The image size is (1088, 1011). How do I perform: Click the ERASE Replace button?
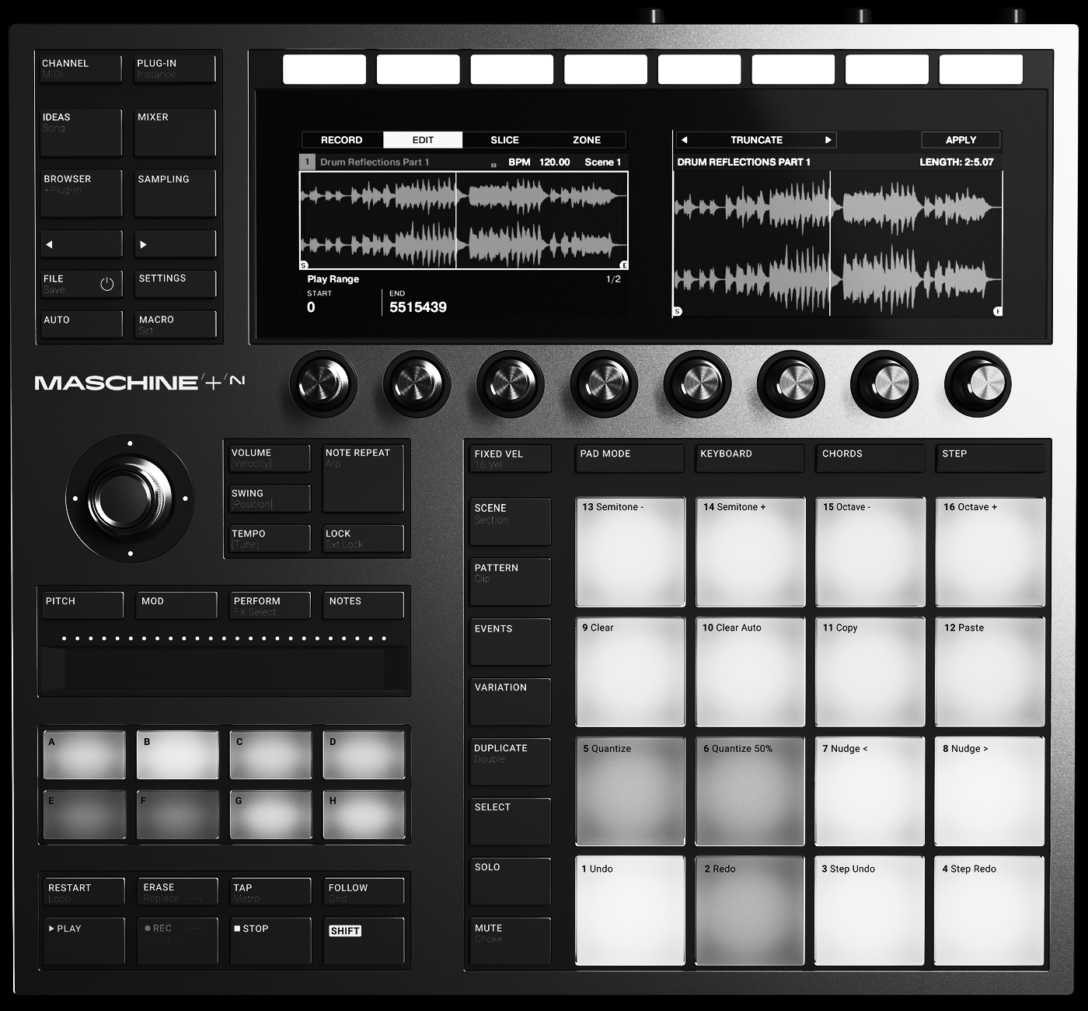(x=177, y=891)
